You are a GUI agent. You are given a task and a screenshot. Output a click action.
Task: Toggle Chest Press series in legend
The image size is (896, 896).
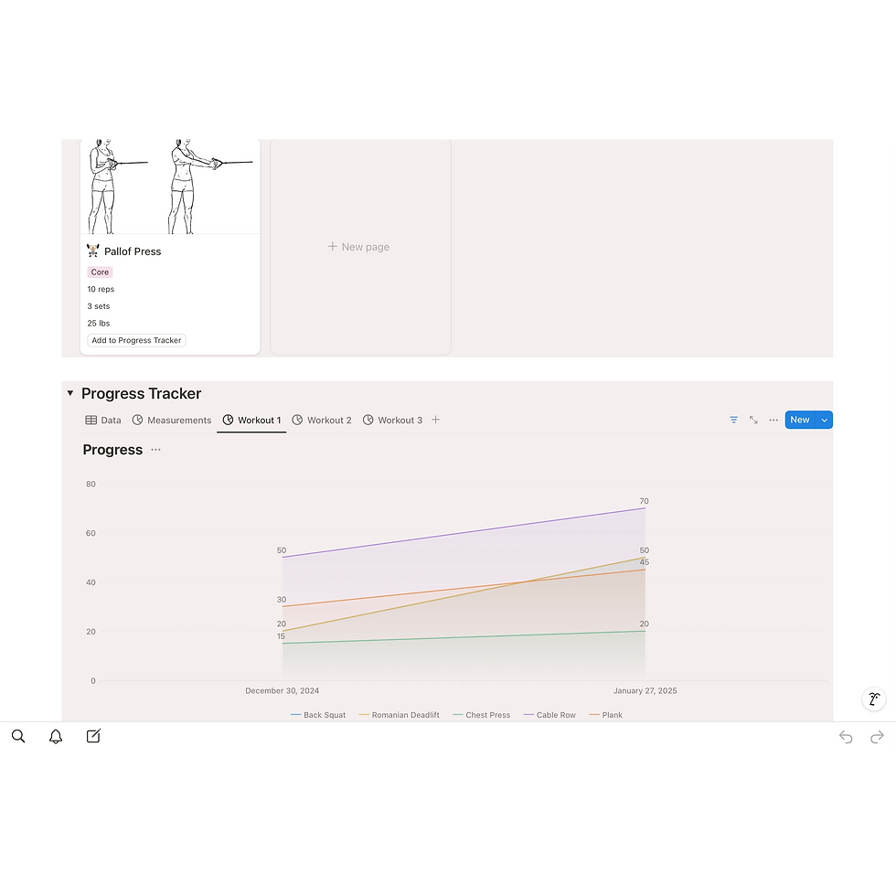coord(482,715)
